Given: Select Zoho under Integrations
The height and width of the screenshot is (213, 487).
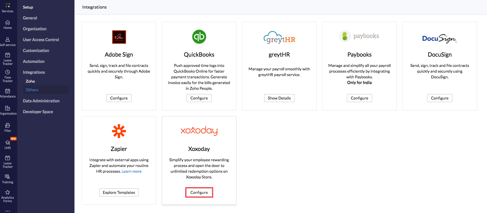Looking at the screenshot, I should (30, 81).
